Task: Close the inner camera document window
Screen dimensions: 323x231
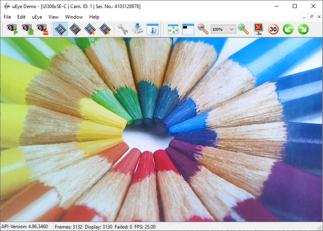Action: (319, 17)
